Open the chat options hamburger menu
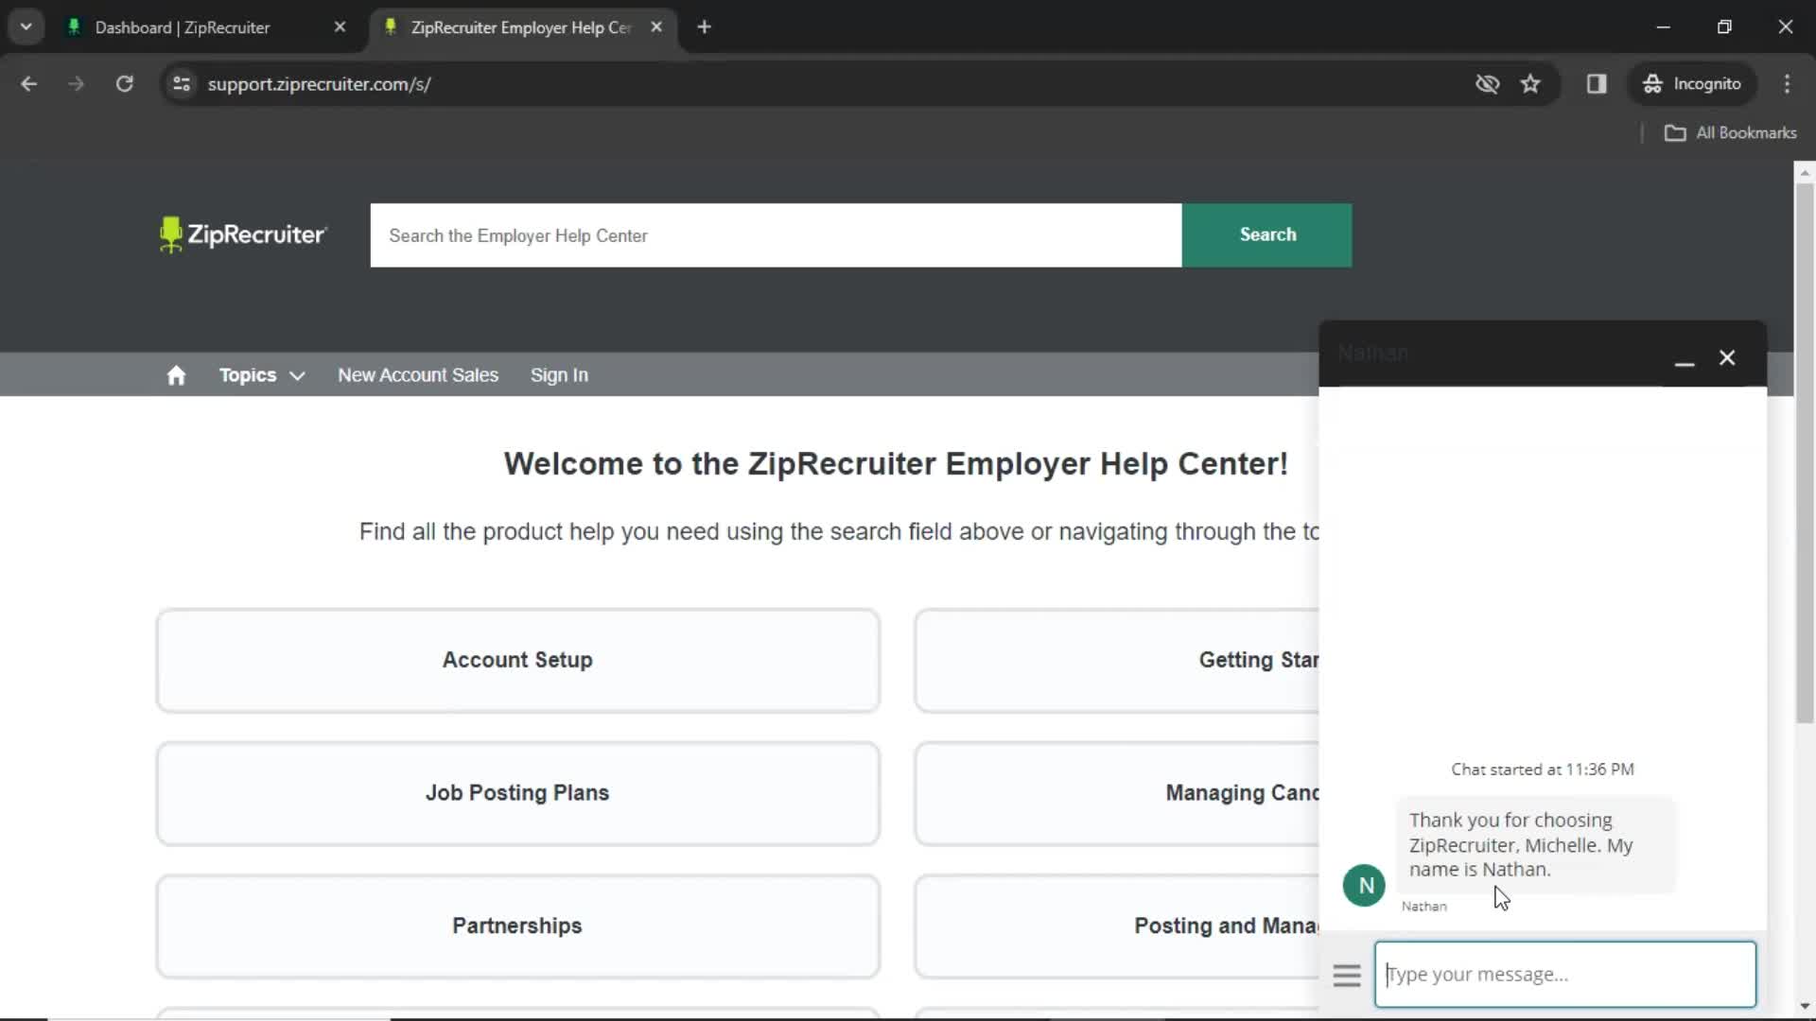This screenshot has width=1816, height=1021. tap(1346, 975)
